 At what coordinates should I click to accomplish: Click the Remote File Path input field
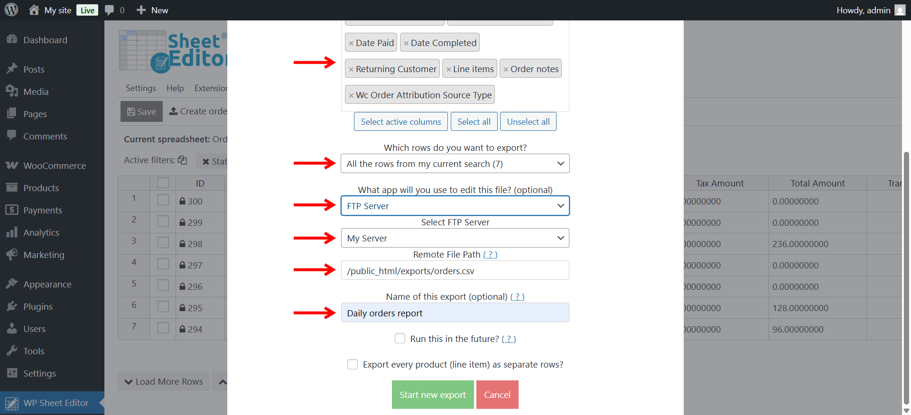[455, 271]
